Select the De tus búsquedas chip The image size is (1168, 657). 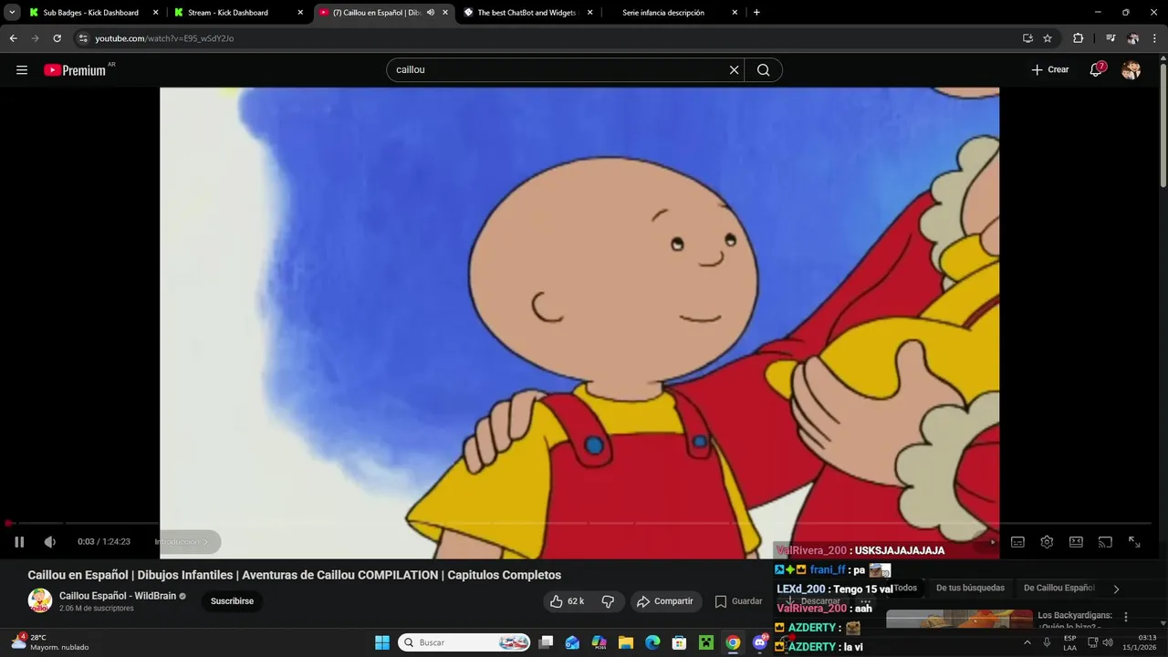pos(970,588)
